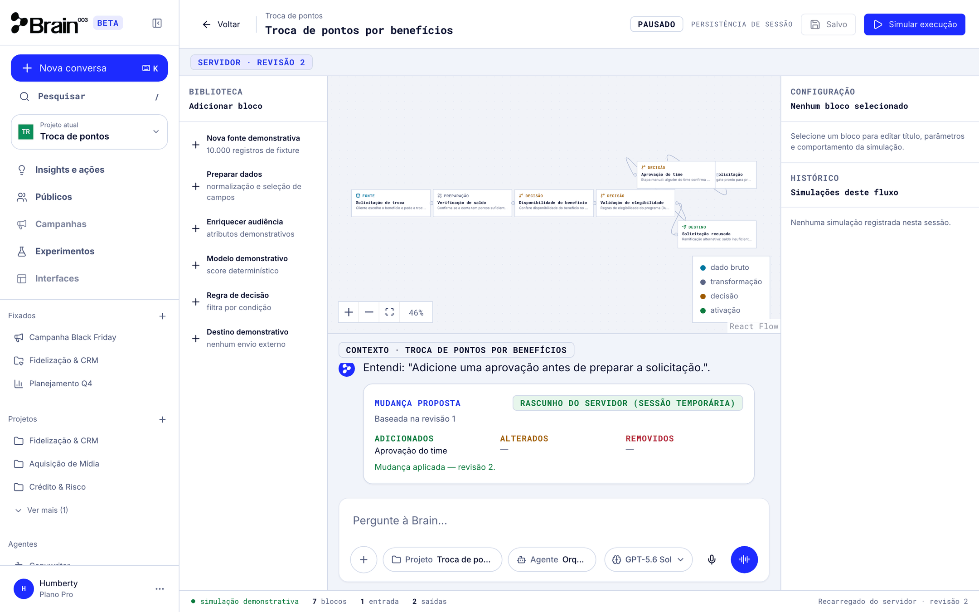Add a new project in Projetos
The height and width of the screenshot is (612, 979).
[x=162, y=419]
